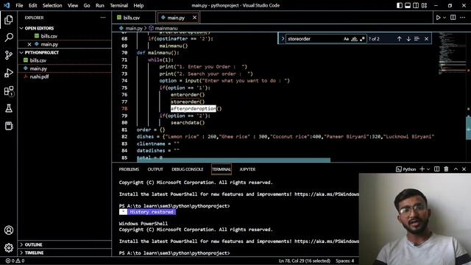Open the Run and Debug view
Image resolution: width=471 pixels, height=265 pixels.
click(x=9, y=73)
